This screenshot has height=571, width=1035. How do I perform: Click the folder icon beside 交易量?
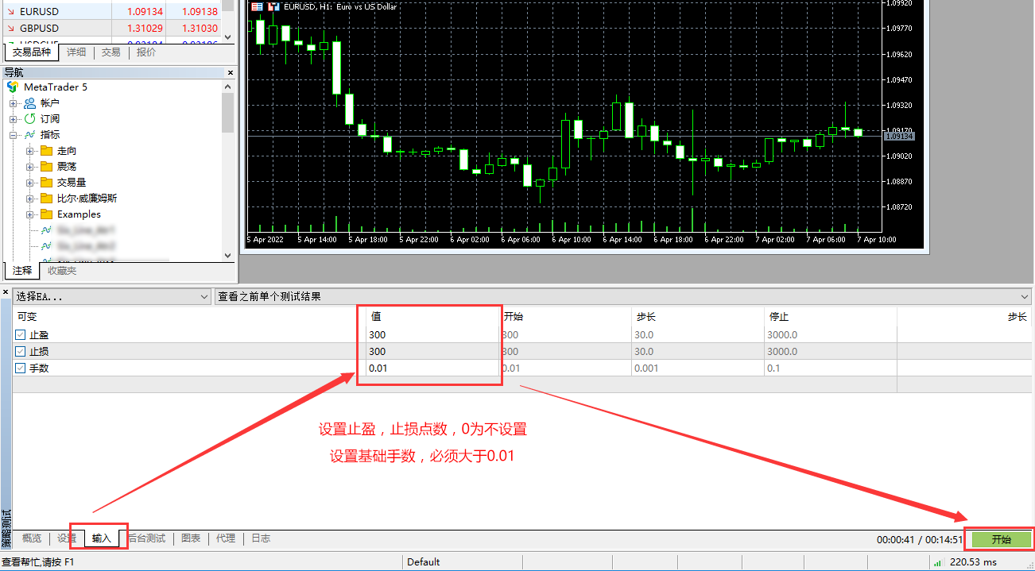click(46, 182)
